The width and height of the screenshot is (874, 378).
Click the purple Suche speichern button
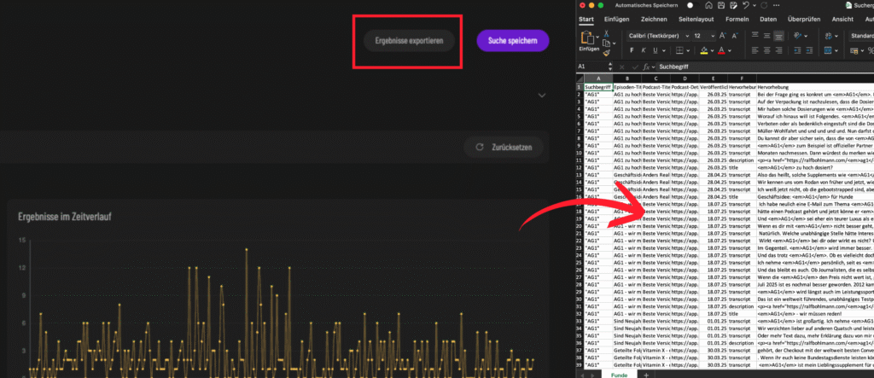click(512, 40)
